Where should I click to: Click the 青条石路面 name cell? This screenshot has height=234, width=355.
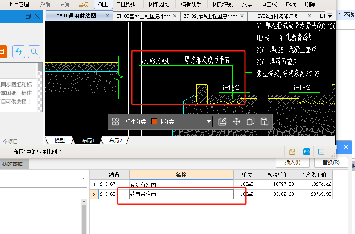181,185
